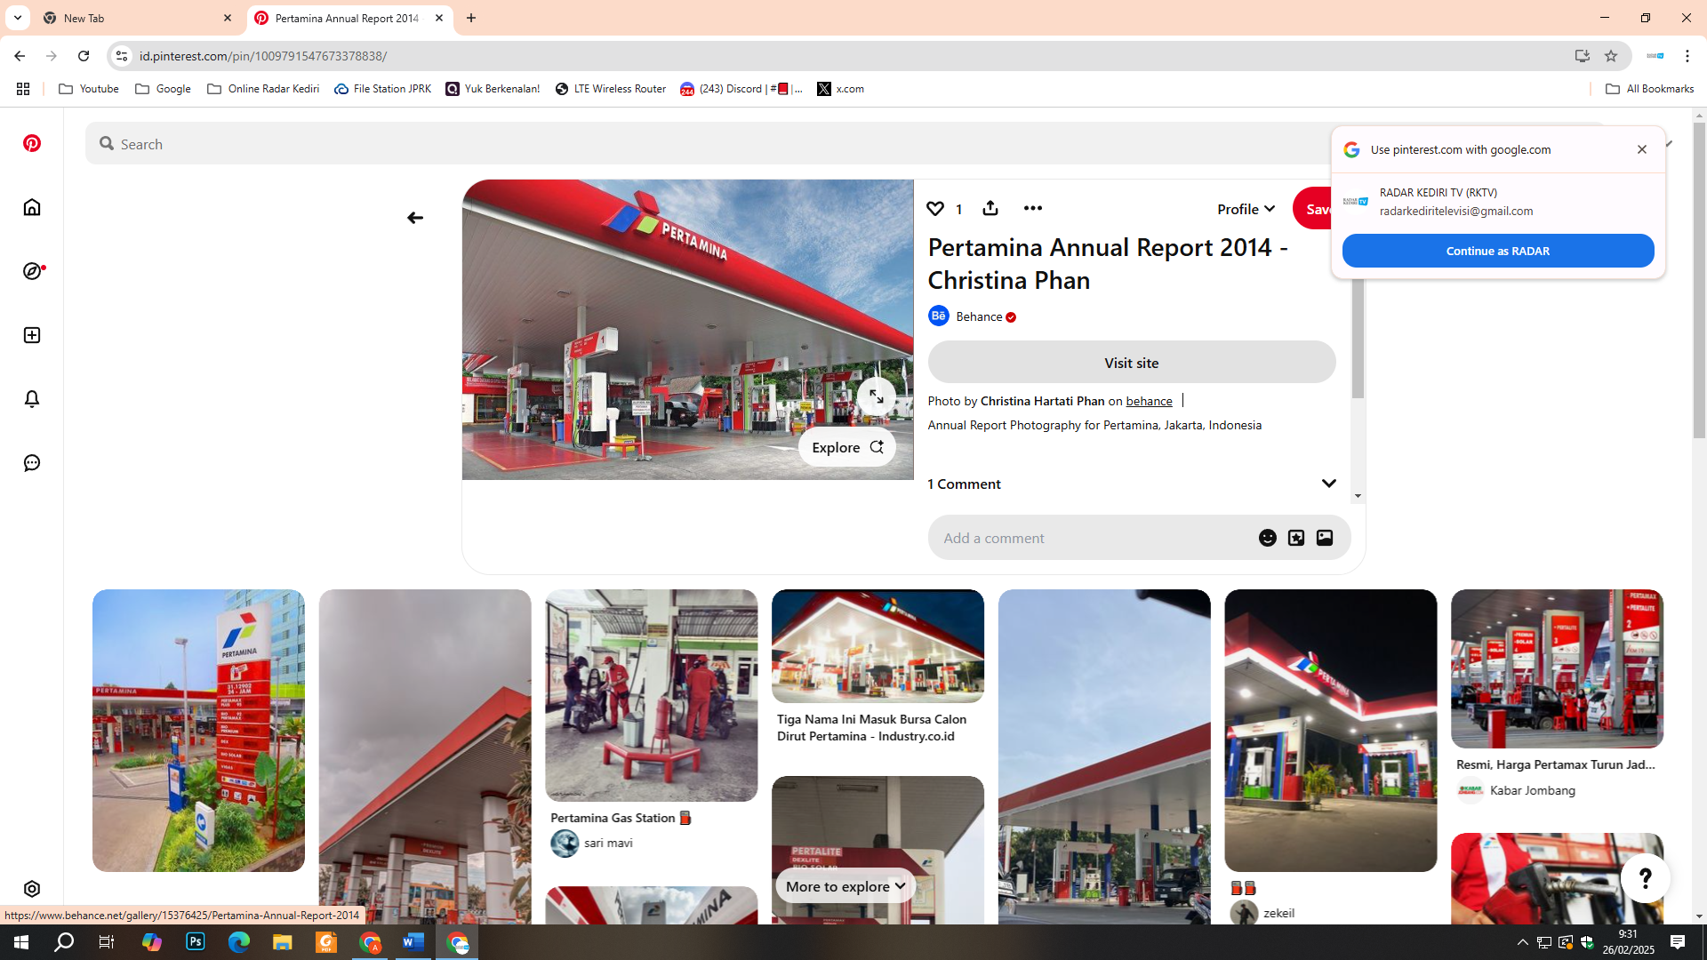Click the sari mavi profile link
Viewport: 1707px width, 960px height.
(x=608, y=843)
